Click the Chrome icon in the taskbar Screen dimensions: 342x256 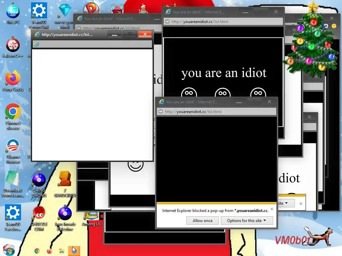click(x=37, y=251)
